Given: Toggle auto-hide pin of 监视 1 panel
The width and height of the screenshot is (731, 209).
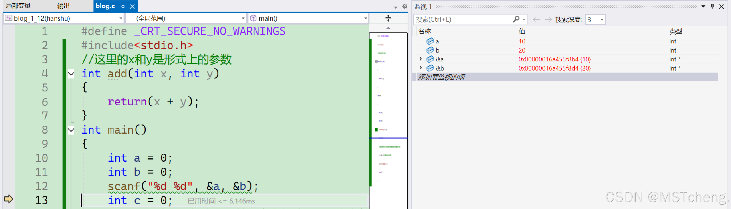Looking at the screenshot, I should [712, 6].
